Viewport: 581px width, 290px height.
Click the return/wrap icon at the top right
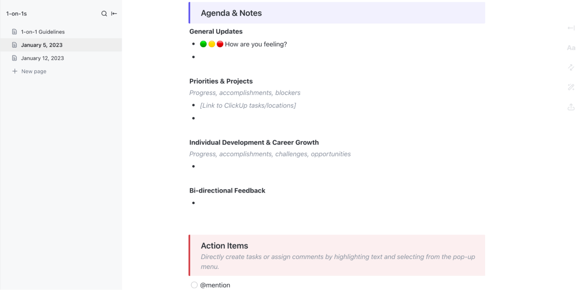(571, 28)
